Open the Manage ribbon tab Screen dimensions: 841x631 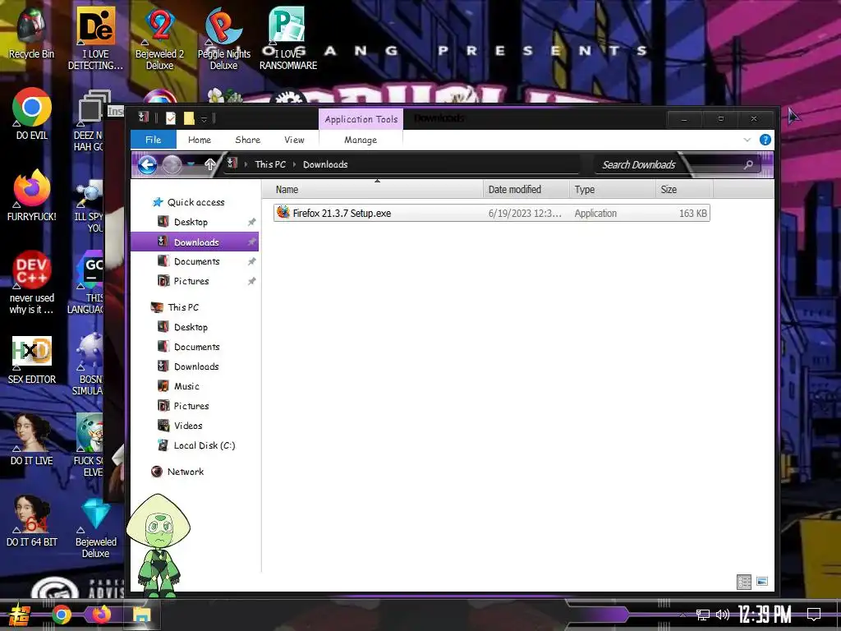pos(361,140)
